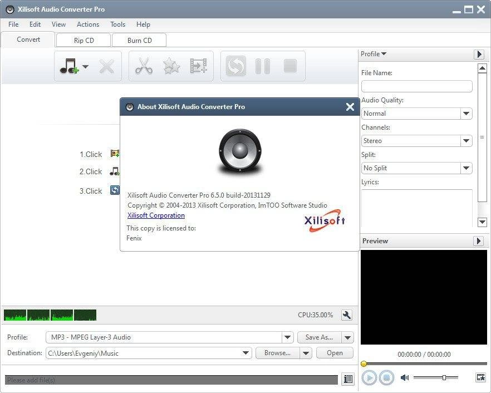
Task: Click the preview seek slider handle
Action: (364, 363)
